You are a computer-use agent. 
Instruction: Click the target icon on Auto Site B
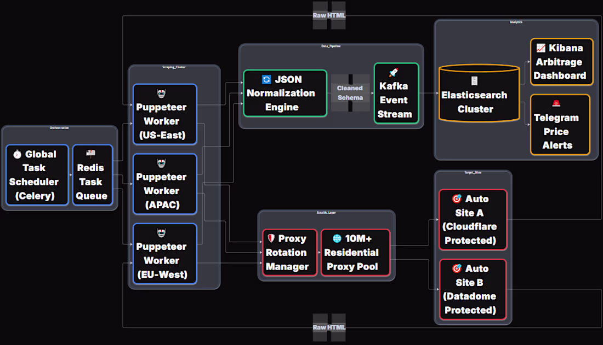tap(457, 268)
